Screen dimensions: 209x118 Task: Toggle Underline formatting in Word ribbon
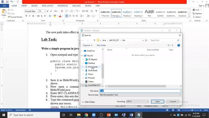point(33,16)
